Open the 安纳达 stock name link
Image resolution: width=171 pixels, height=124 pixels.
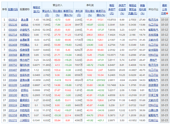(x=25, y=25)
